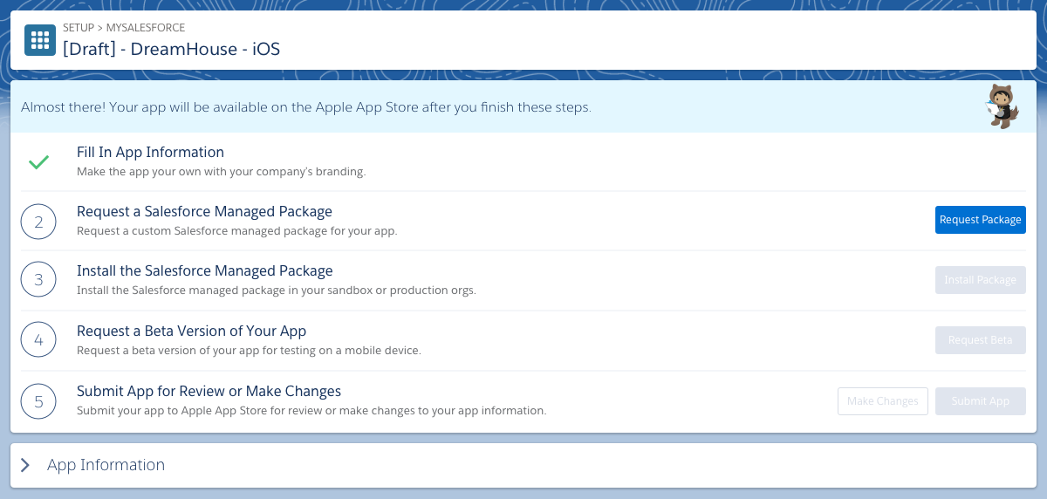Viewport: 1047px width, 499px height.
Task: Click the step 4 circle icon
Action: click(x=38, y=341)
